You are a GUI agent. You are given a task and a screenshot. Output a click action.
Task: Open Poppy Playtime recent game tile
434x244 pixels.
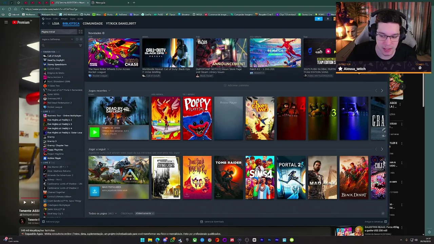(197, 118)
